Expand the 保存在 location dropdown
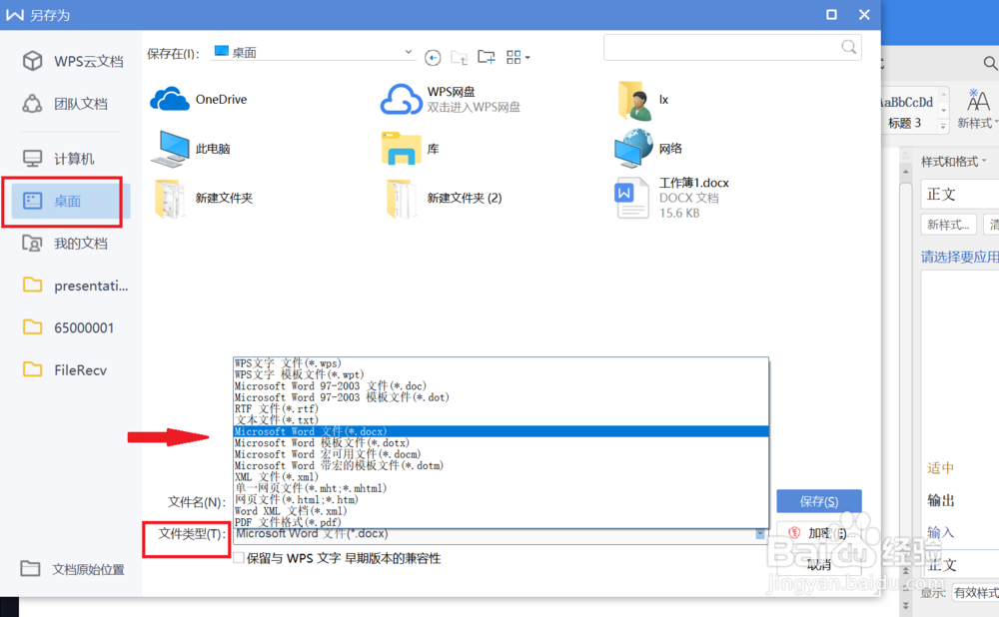 (x=409, y=52)
